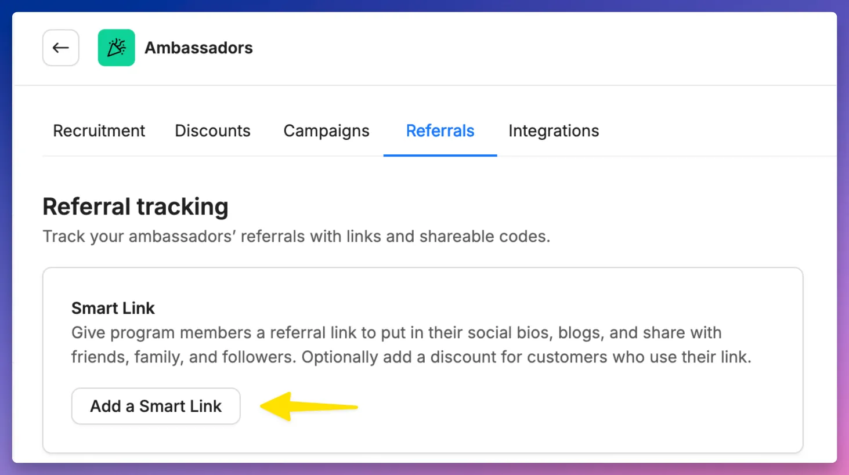Screen dimensions: 849x475
Task: Switch to the Discounts tab
Action: pyautogui.click(x=212, y=131)
